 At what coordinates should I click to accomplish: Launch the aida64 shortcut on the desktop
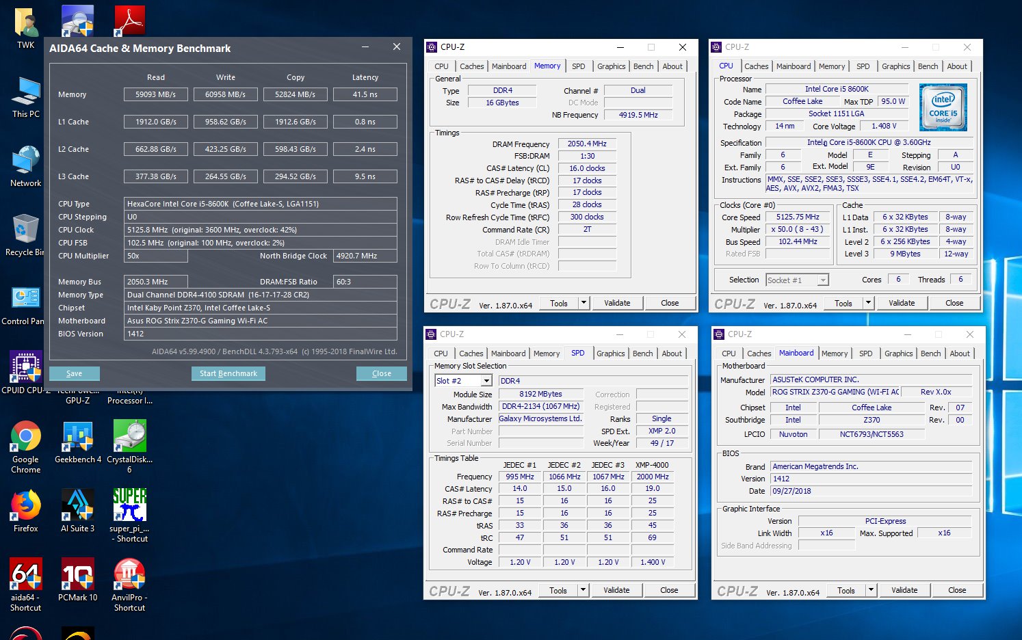point(26,585)
